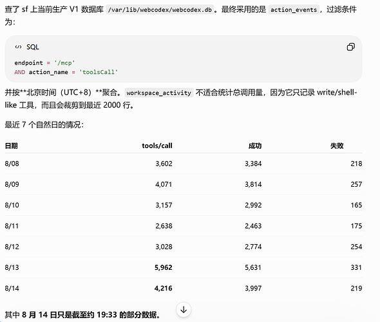Click the 8/12 row date cell
Image resolution: width=380 pixels, height=322 pixels.
[x=12, y=247]
